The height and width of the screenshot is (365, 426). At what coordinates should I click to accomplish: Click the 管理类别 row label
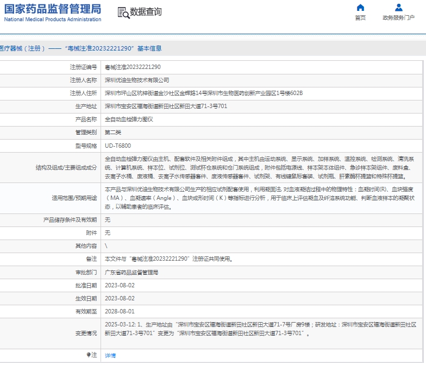[x=86, y=133]
